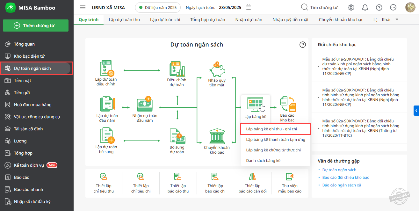The width and height of the screenshot is (419, 211).
Task: Switch to the Quy trình tab
Action: pos(89,19)
